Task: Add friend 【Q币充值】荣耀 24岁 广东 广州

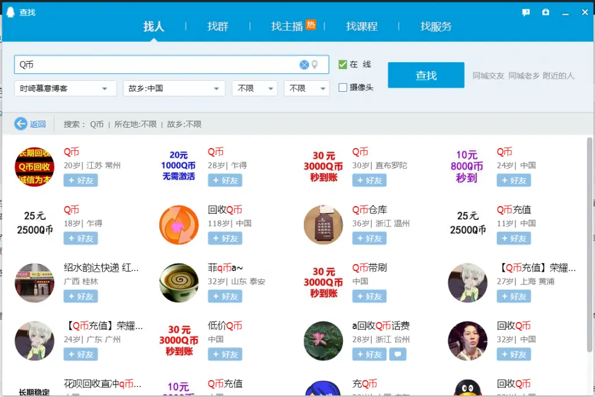Action: [81, 355]
